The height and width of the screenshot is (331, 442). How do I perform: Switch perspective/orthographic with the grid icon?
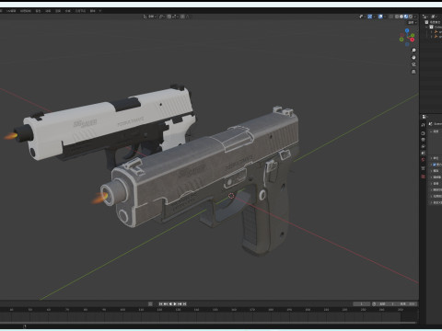pos(413,72)
